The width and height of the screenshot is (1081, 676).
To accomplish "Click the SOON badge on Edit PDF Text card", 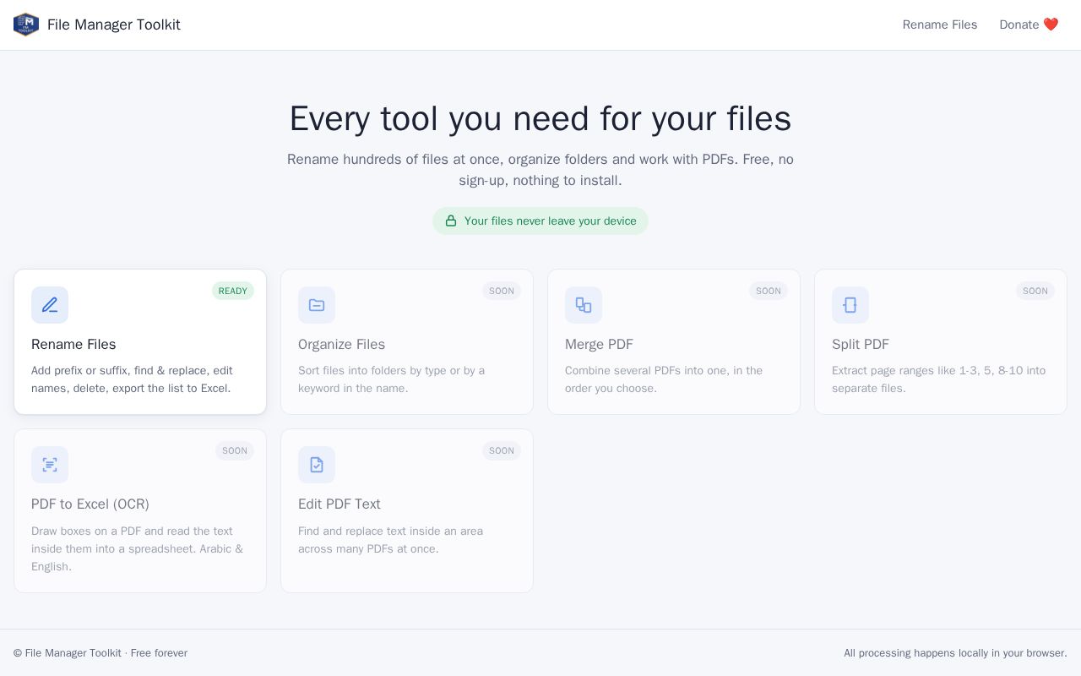I will coord(502,450).
